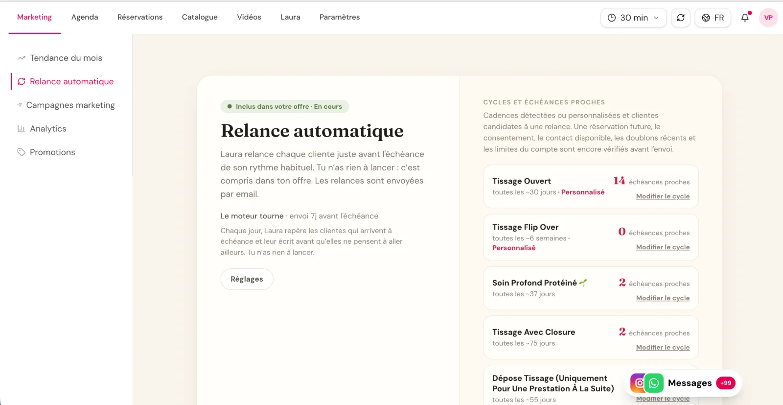Open the notifications bell
This screenshot has height=405, width=783.
(x=745, y=18)
